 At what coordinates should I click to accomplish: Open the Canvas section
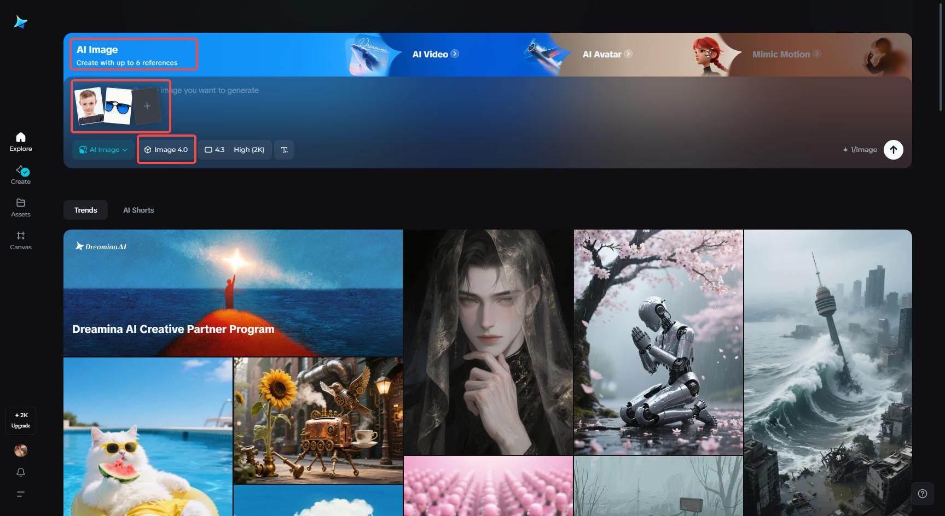(21, 241)
